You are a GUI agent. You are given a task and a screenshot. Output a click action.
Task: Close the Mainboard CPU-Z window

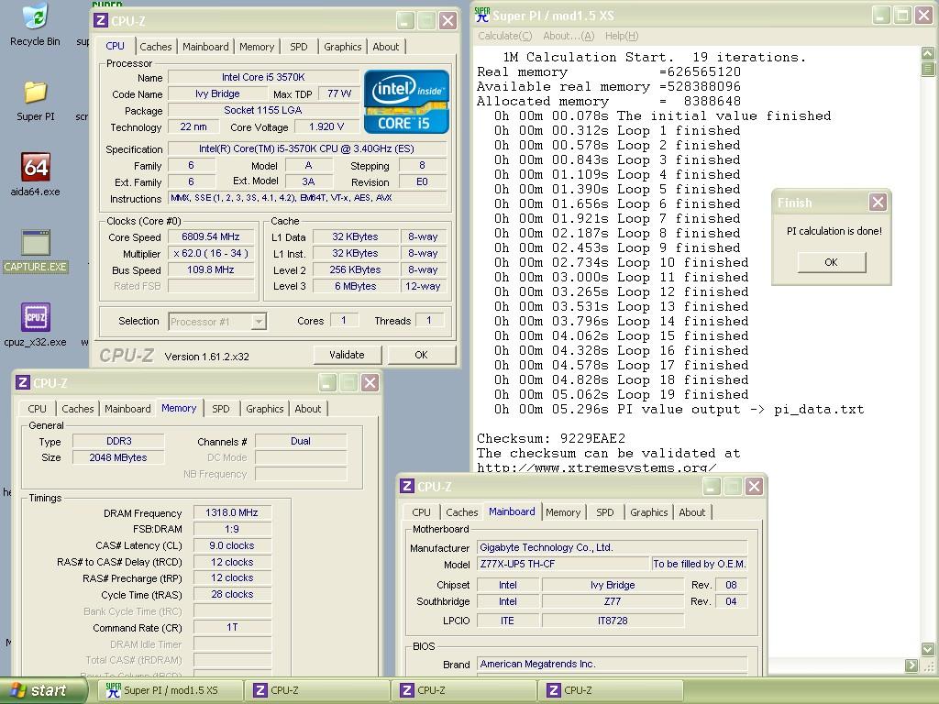coord(754,486)
